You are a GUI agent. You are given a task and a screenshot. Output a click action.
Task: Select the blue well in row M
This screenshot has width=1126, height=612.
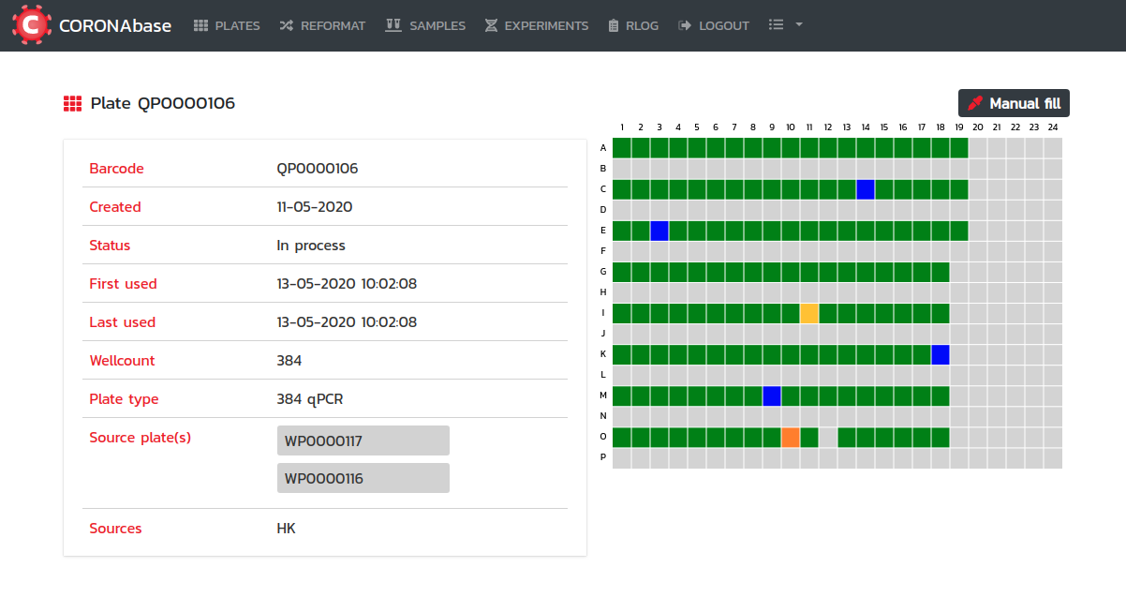click(x=772, y=396)
